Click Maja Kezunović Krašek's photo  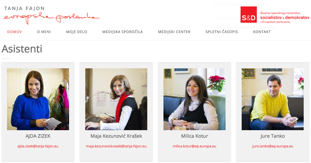116,99
